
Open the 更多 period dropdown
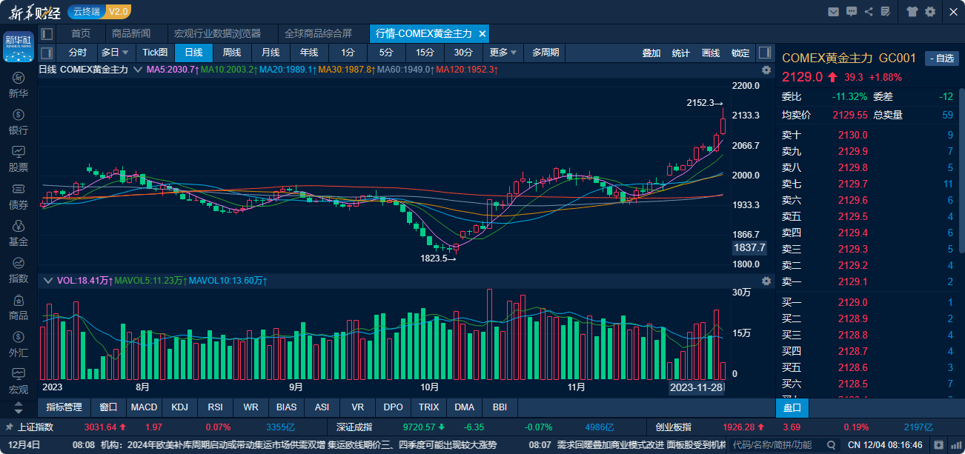point(503,53)
